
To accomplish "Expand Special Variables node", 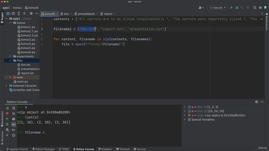I will [x=185, y=120].
